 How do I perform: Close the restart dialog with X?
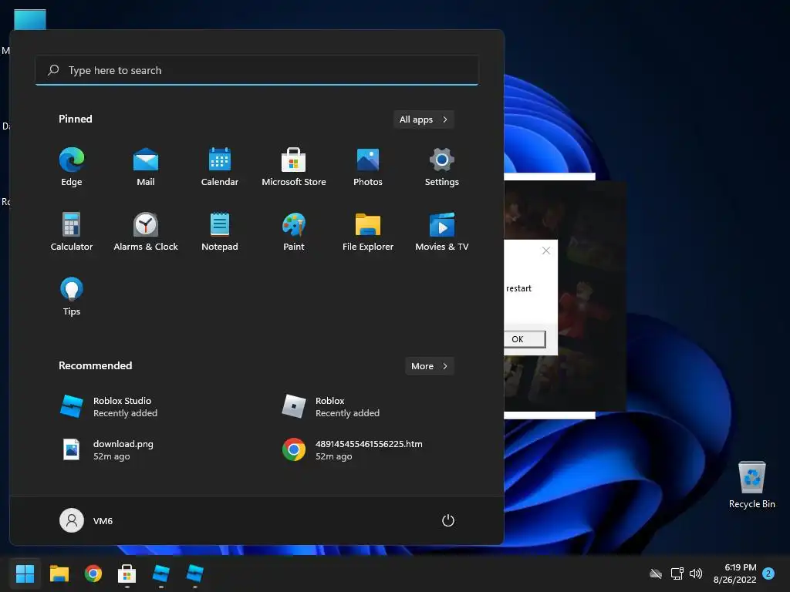(546, 251)
